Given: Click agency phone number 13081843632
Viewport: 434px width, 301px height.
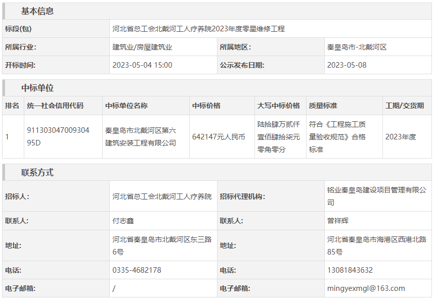Looking at the screenshot, I should (x=350, y=270).
